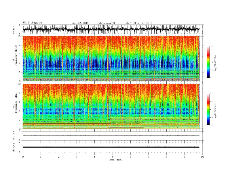Click the "4" kHz tick on the ch.1 frequency axis

point(20,63)
